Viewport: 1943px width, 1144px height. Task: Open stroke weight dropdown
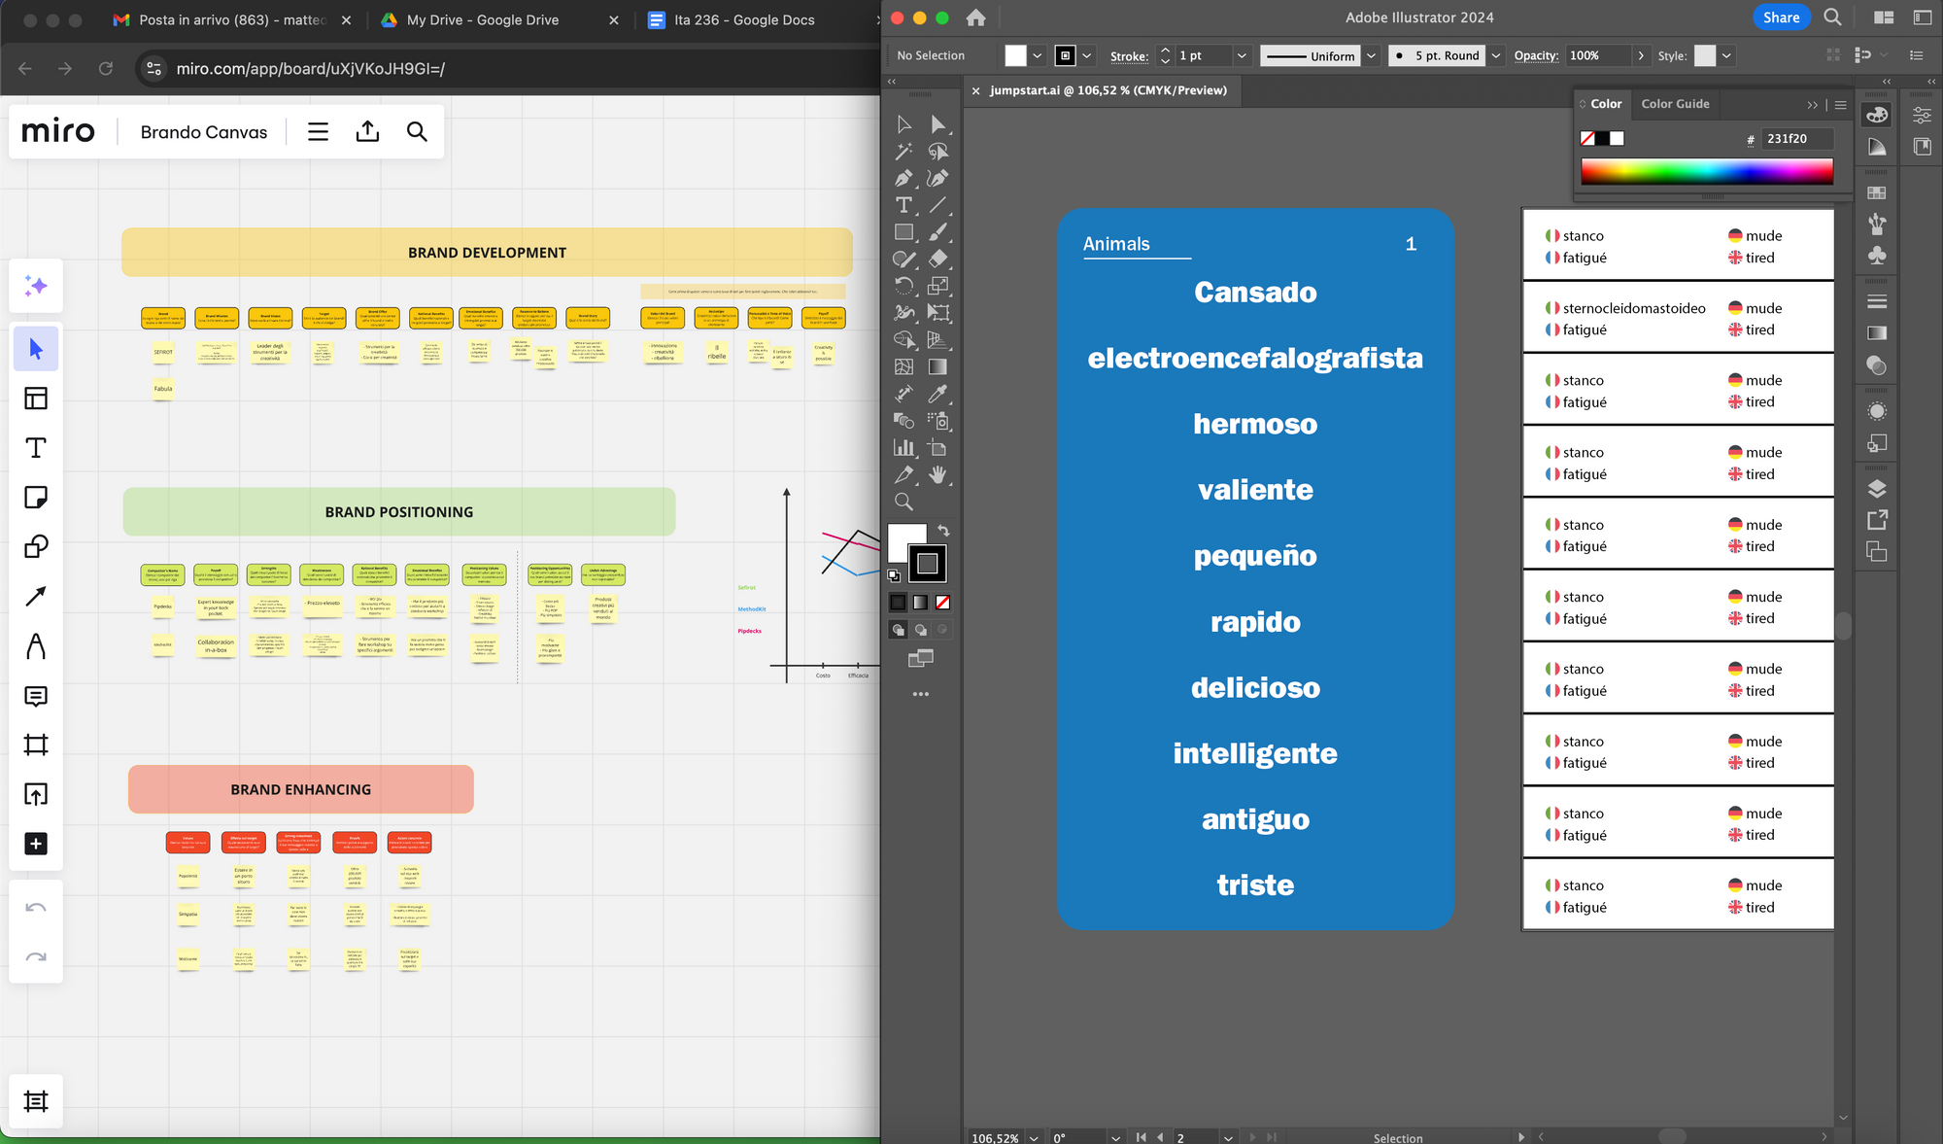tap(1242, 55)
